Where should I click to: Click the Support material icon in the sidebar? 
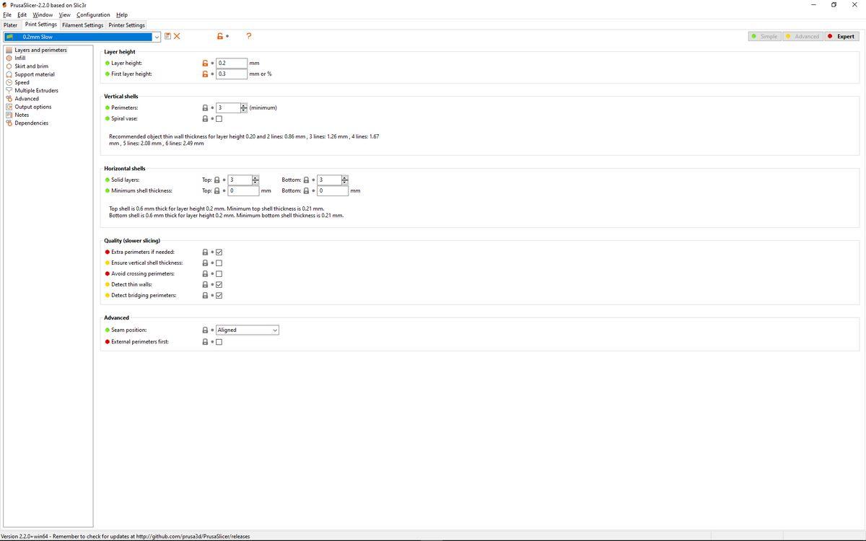(9, 74)
